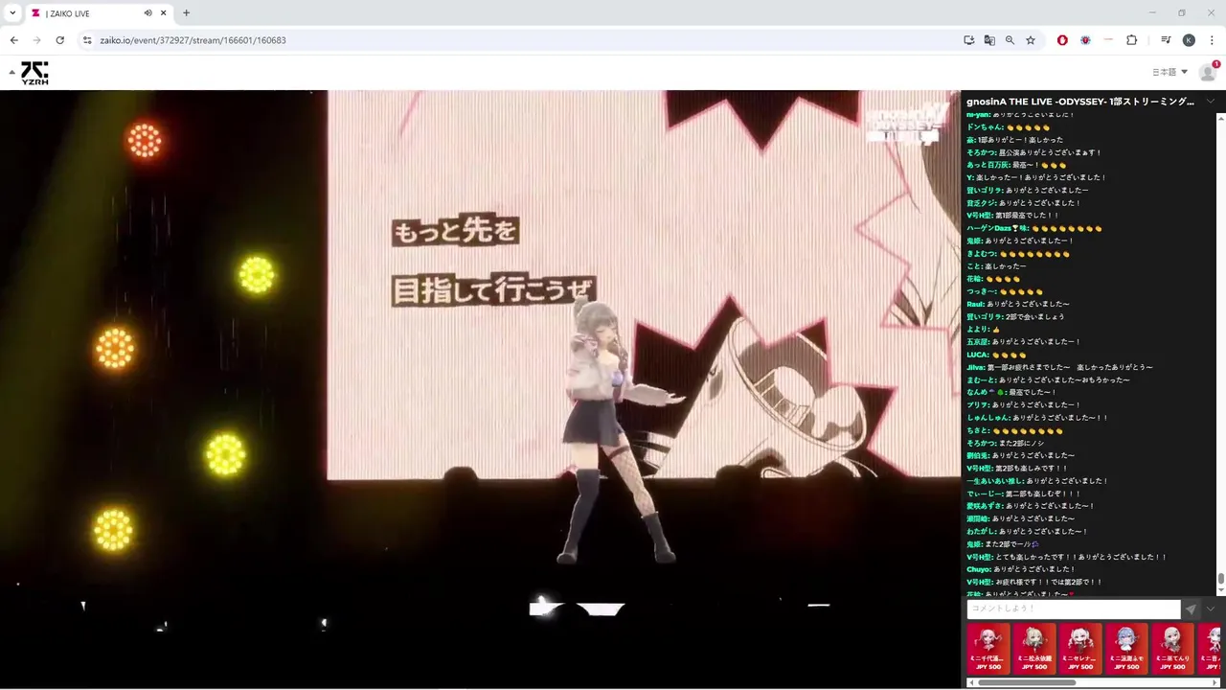Collapse the gnosinA THE LIVE chat header
Image resolution: width=1226 pixels, height=690 pixels.
pyautogui.click(x=1211, y=102)
